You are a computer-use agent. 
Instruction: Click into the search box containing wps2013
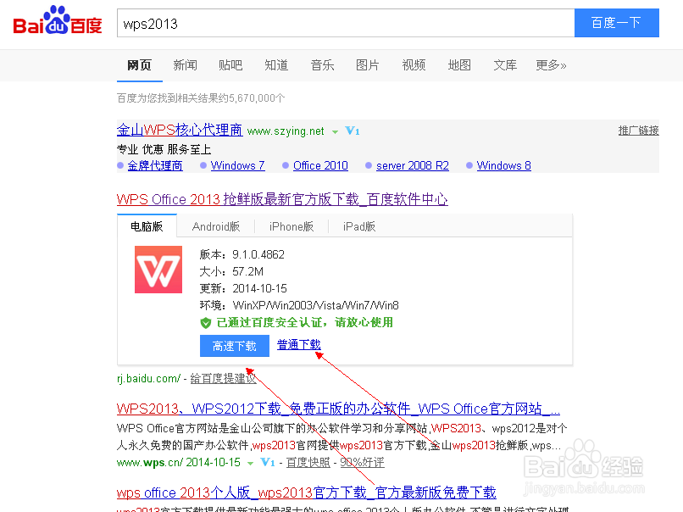pyautogui.click(x=346, y=23)
